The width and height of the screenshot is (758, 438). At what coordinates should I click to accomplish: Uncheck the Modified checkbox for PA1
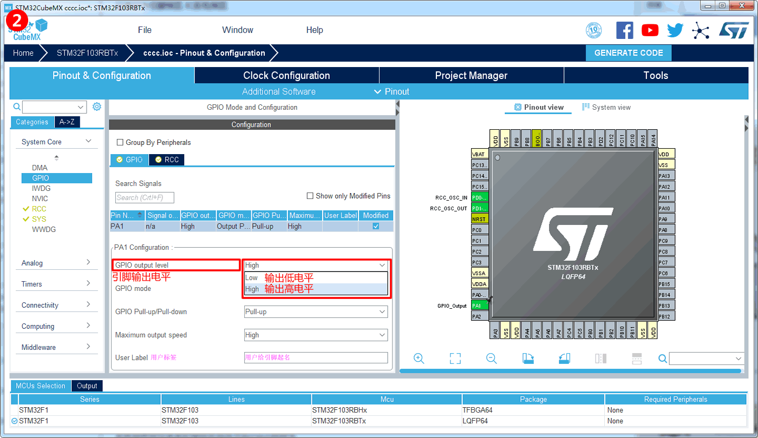pyautogui.click(x=376, y=227)
